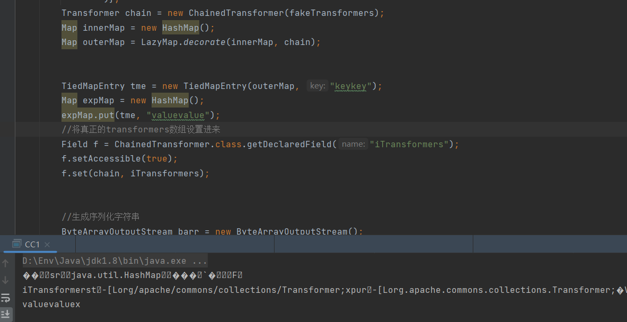
Task: Click the "keykey" string literal
Action: coord(351,86)
